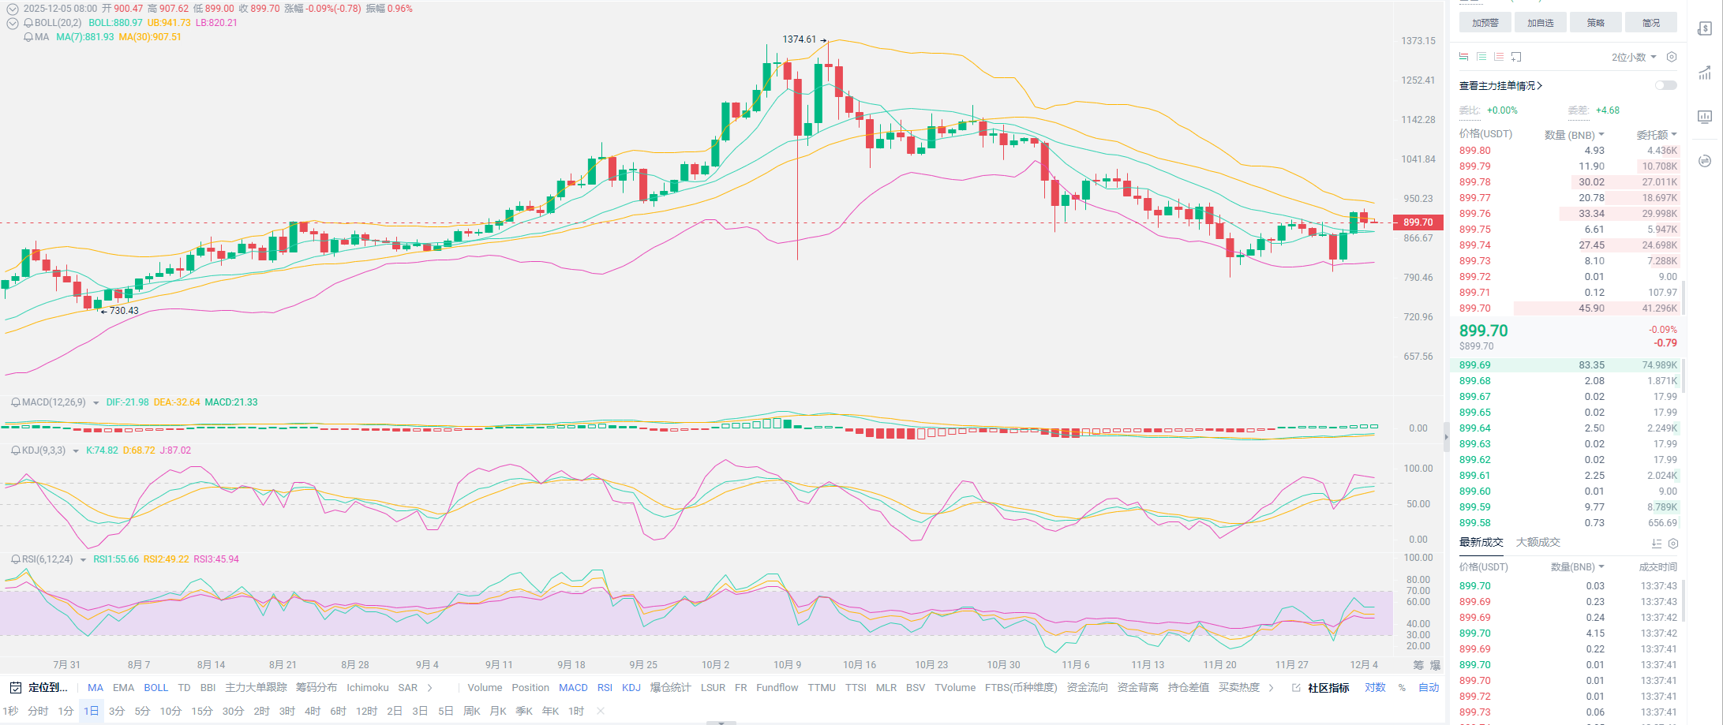Toggle BOLL indicator visibility bell in chart header

(28, 23)
